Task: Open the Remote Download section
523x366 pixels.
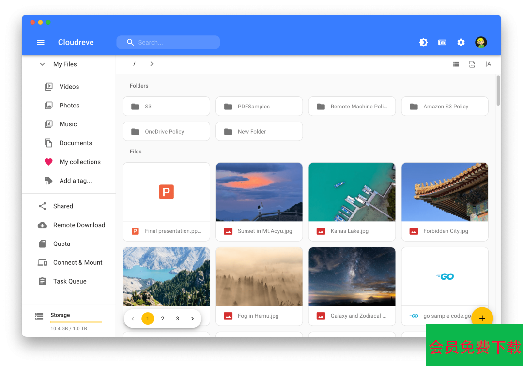Action: point(79,225)
